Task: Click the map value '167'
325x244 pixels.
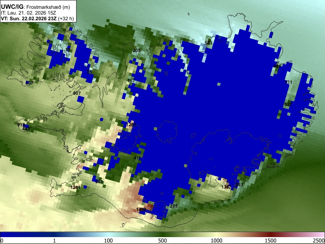Action: click(x=131, y=80)
